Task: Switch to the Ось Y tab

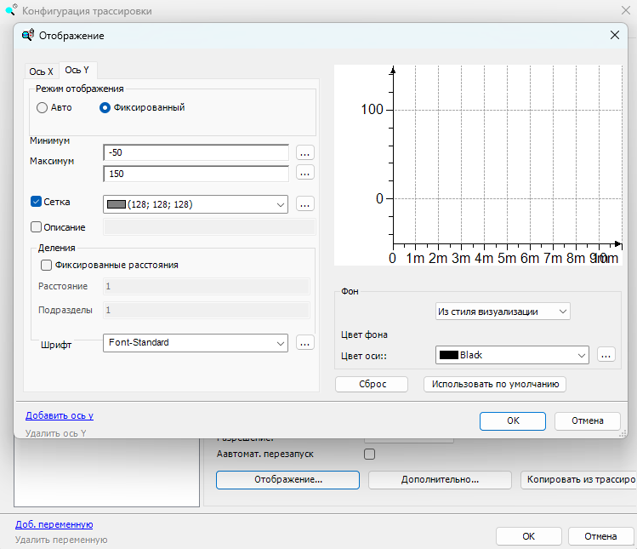Action: coord(77,71)
